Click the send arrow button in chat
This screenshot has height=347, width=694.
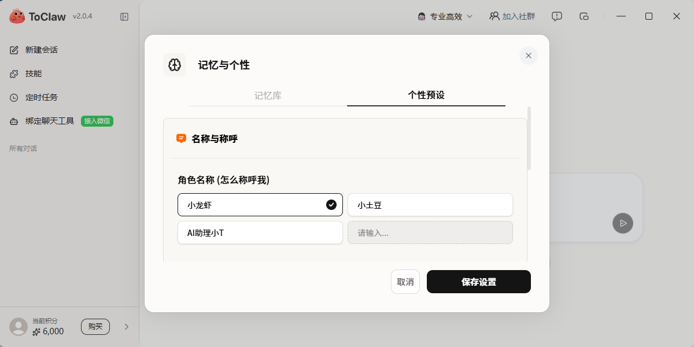(x=623, y=223)
